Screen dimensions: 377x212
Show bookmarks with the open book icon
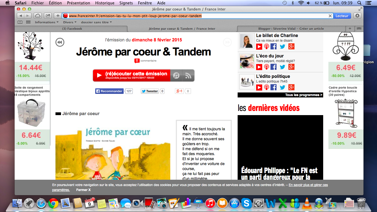coord(20,22)
